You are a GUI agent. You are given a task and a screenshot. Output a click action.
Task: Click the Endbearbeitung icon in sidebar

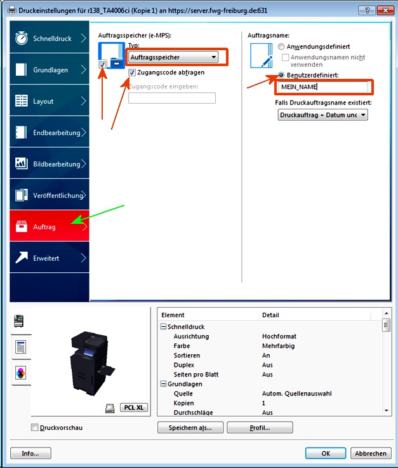tap(22, 132)
